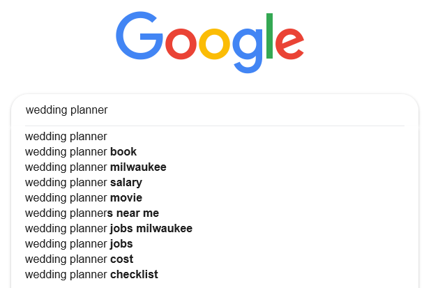This screenshot has width=431, height=288.
Task: Select the 'wedding planner salary' suggestion
Action: pyautogui.click(x=214, y=183)
